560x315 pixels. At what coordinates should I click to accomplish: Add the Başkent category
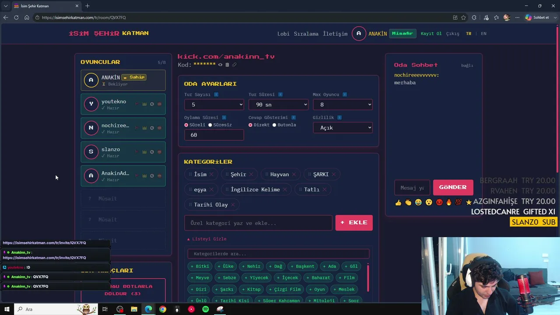[x=302, y=266]
